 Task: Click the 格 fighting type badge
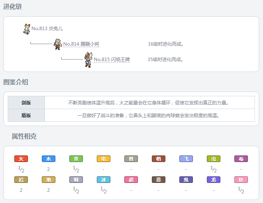[x=158, y=159]
